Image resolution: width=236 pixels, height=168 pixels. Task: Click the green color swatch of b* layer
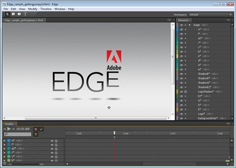click(x=9, y=160)
